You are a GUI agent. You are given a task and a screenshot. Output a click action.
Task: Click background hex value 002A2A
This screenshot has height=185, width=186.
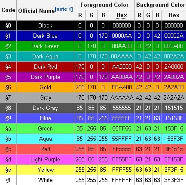coord(174,56)
